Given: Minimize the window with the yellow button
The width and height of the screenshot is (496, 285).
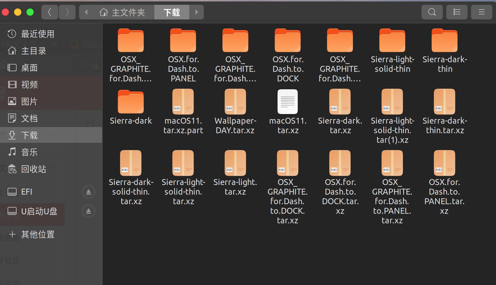Looking at the screenshot, I should pyautogui.click(x=18, y=12).
